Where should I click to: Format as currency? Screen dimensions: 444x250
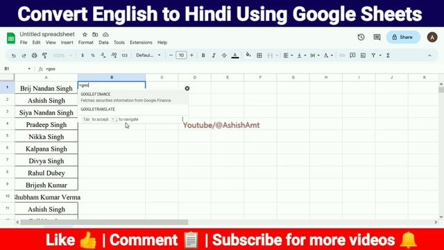[83, 56]
